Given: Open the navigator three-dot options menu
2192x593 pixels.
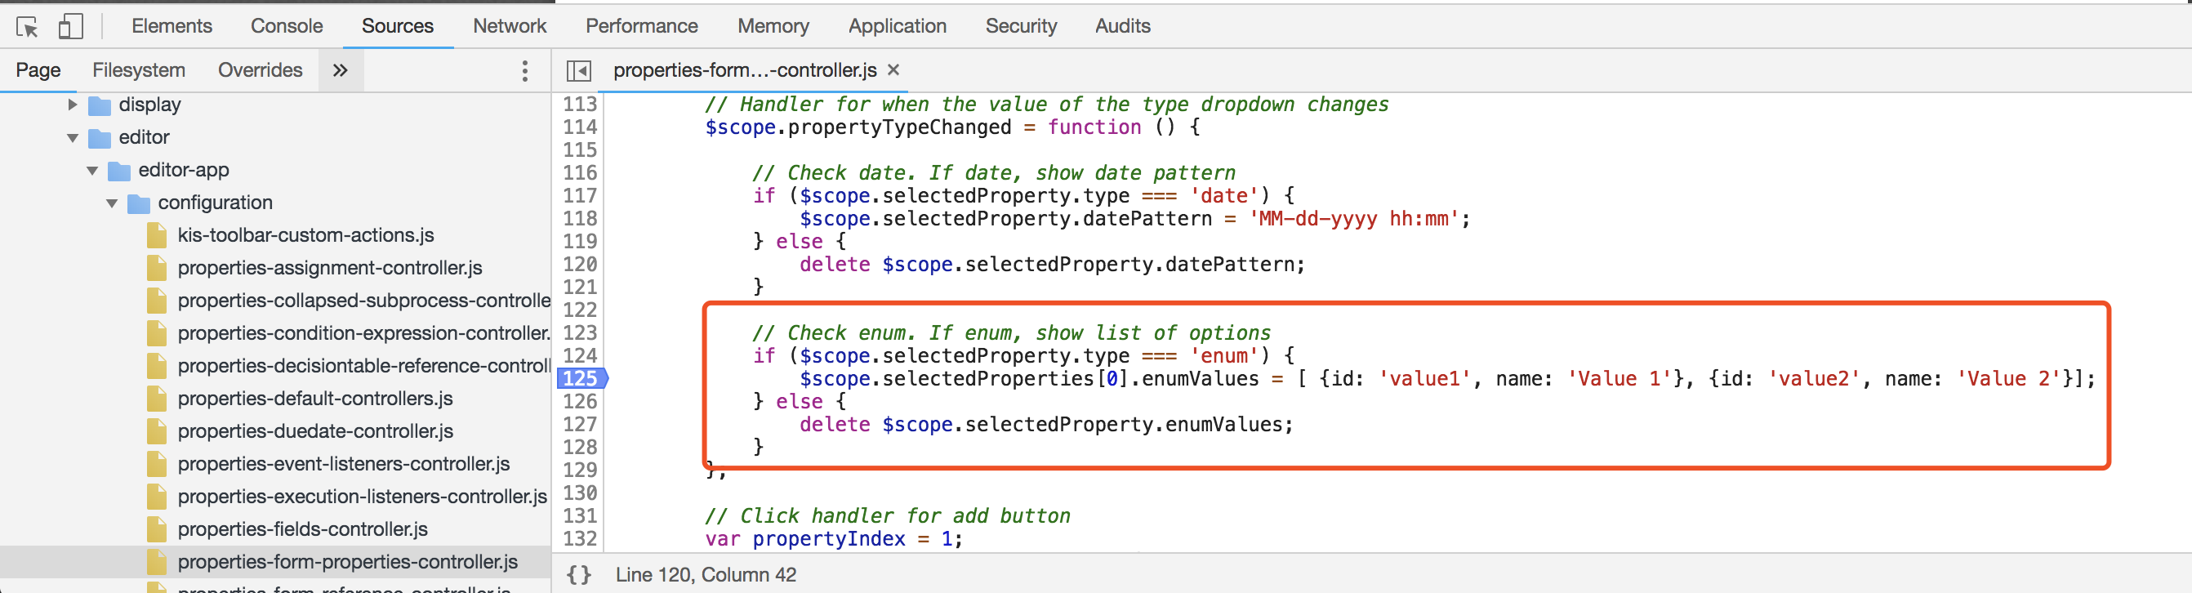Looking at the screenshot, I should [525, 70].
